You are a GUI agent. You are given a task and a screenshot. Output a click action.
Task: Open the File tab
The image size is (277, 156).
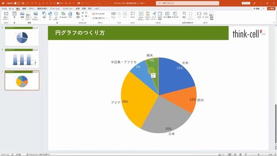(x=4, y=9)
